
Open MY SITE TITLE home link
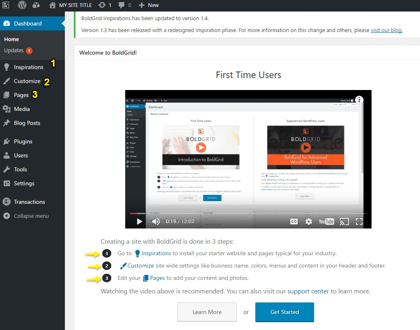[71, 5]
